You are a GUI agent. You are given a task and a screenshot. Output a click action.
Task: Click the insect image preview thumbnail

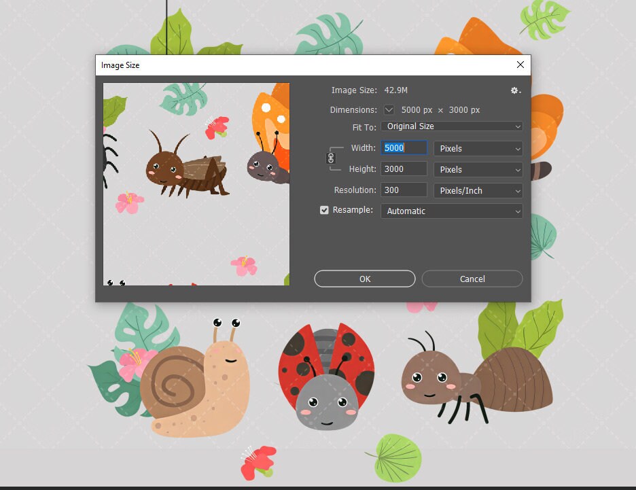point(196,182)
